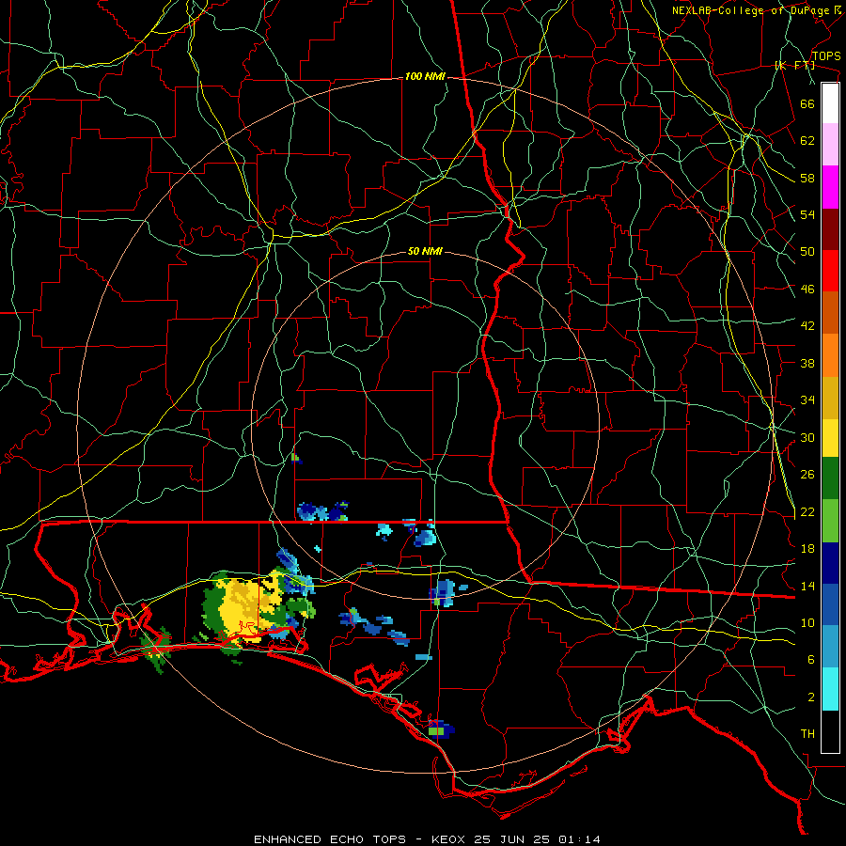Screen dimensions: 846x846
Task: Click the "10" legend value
Action: [x=807, y=623]
